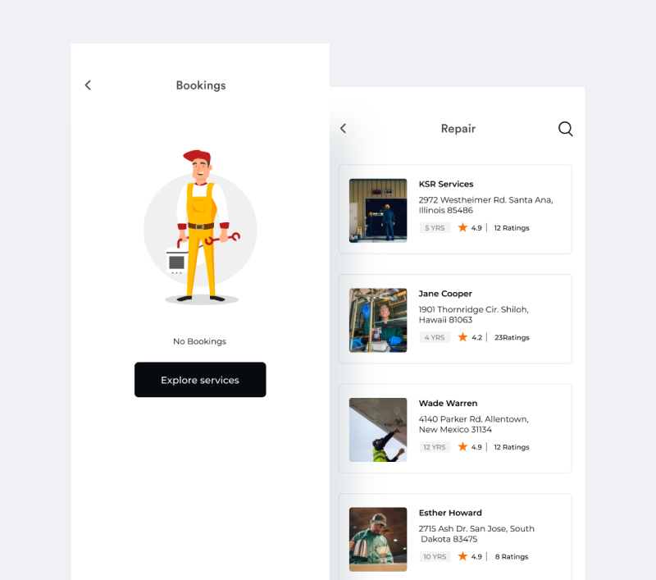Select the KSR Services listing title
The width and height of the screenshot is (656, 580).
click(446, 184)
